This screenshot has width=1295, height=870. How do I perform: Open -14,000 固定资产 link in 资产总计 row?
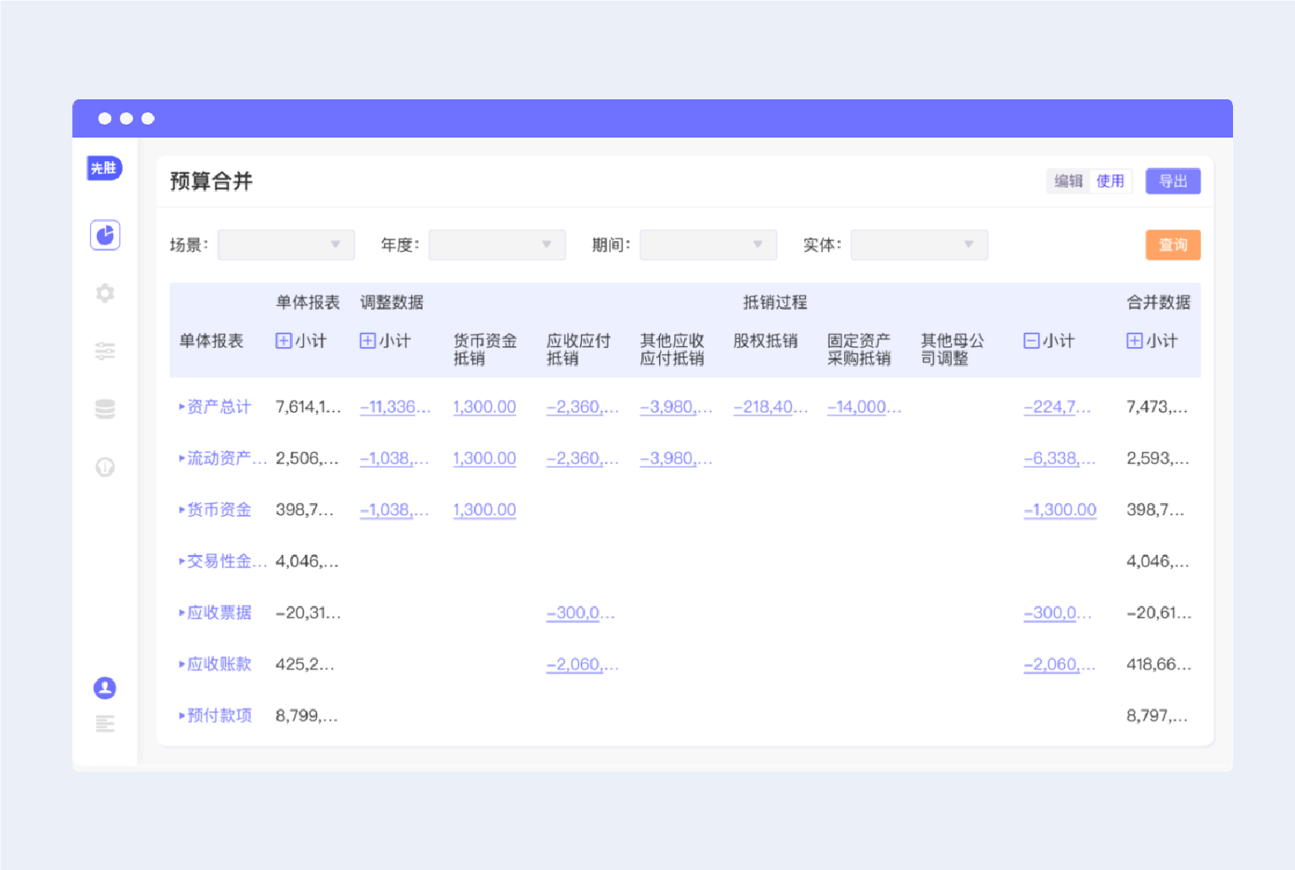click(864, 407)
